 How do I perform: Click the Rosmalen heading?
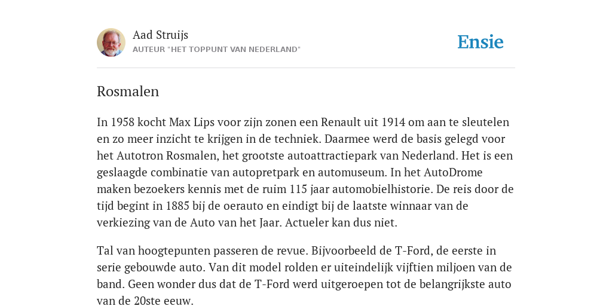(x=128, y=91)
